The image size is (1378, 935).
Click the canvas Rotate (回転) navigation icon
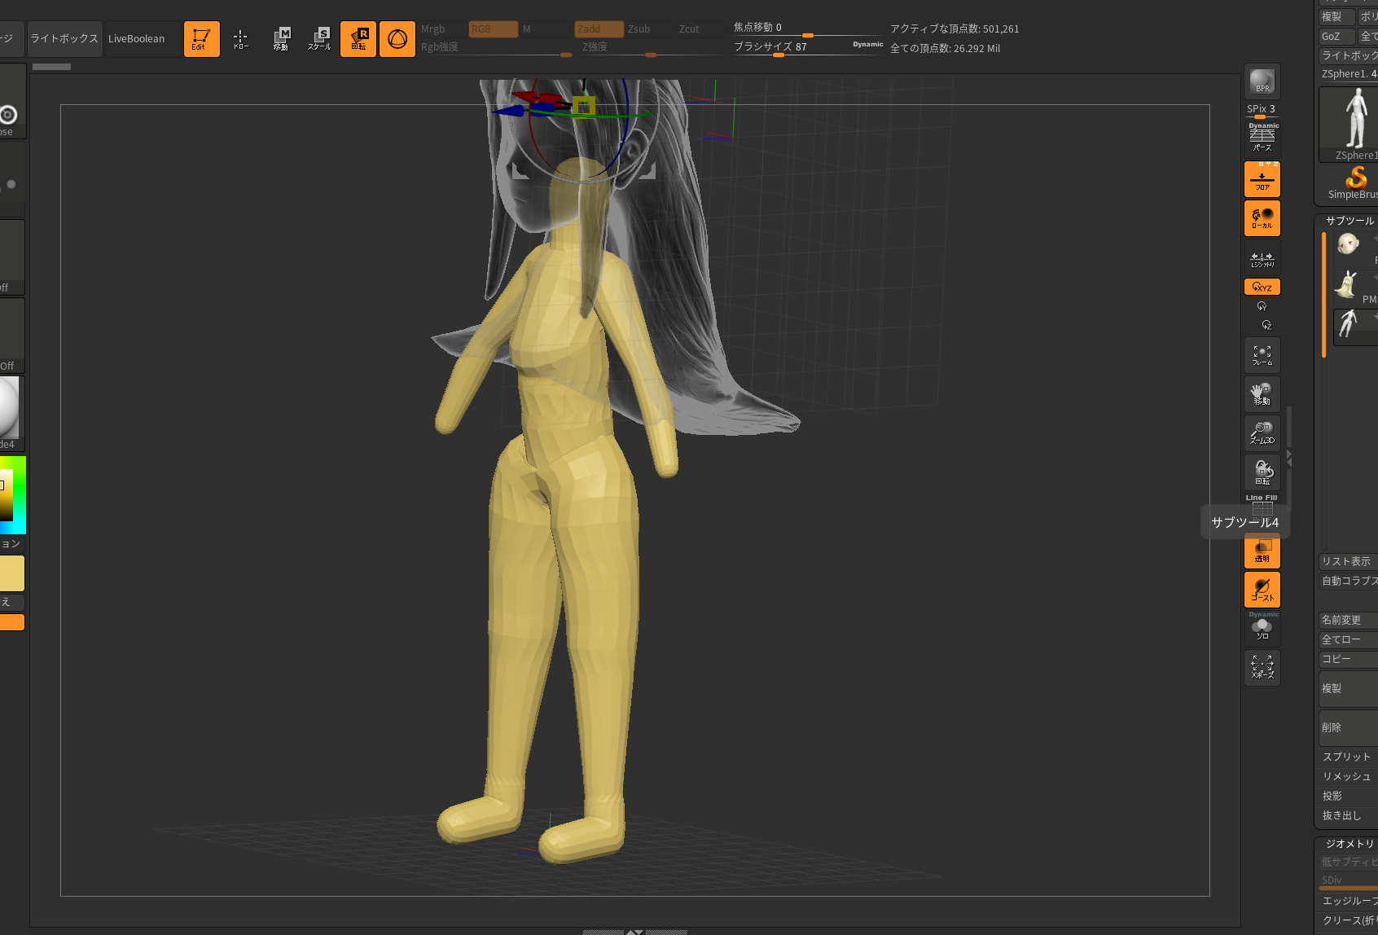pyautogui.click(x=1262, y=472)
